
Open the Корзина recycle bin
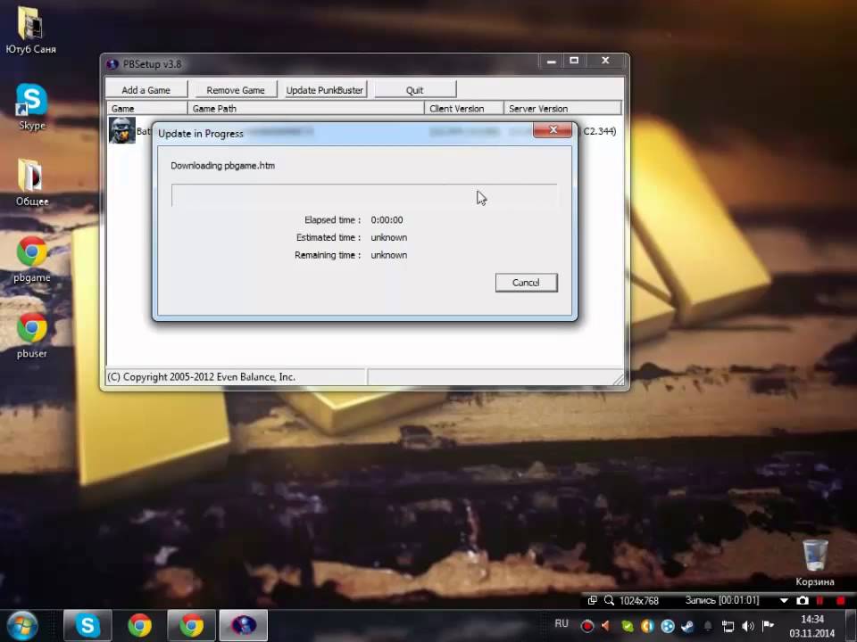click(x=815, y=563)
